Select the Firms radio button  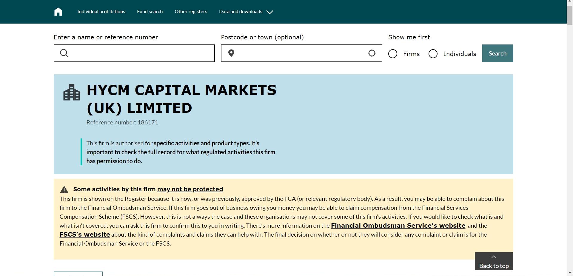click(393, 54)
